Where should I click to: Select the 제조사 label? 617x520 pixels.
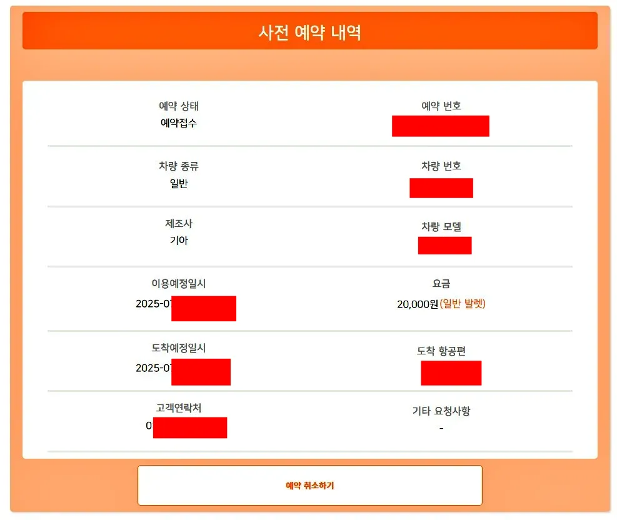[x=179, y=225]
